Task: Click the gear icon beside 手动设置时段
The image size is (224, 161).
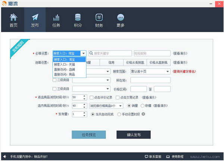Action: [143, 114]
